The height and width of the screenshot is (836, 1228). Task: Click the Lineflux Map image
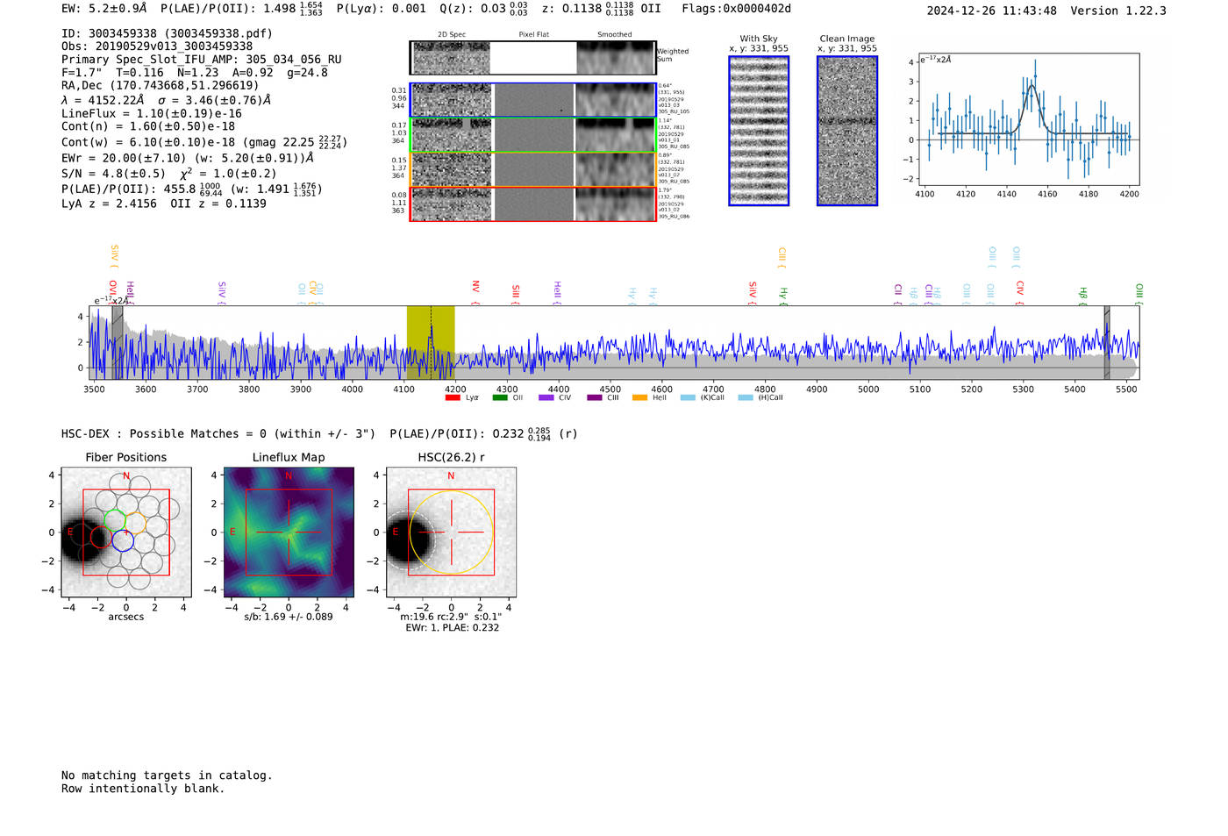[289, 532]
